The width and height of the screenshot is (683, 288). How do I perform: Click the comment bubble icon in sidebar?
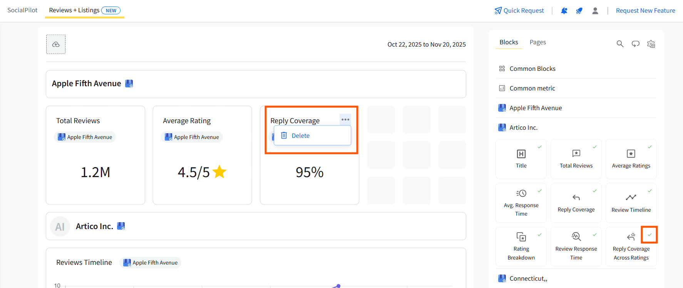pos(636,44)
